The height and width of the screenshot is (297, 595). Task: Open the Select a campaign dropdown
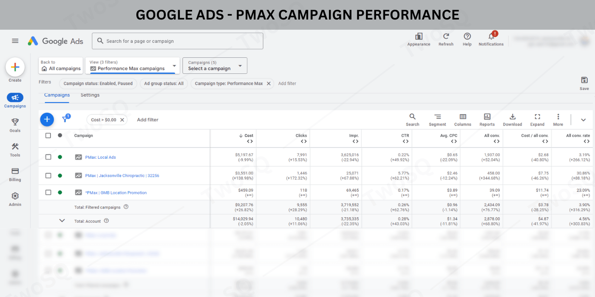click(215, 66)
